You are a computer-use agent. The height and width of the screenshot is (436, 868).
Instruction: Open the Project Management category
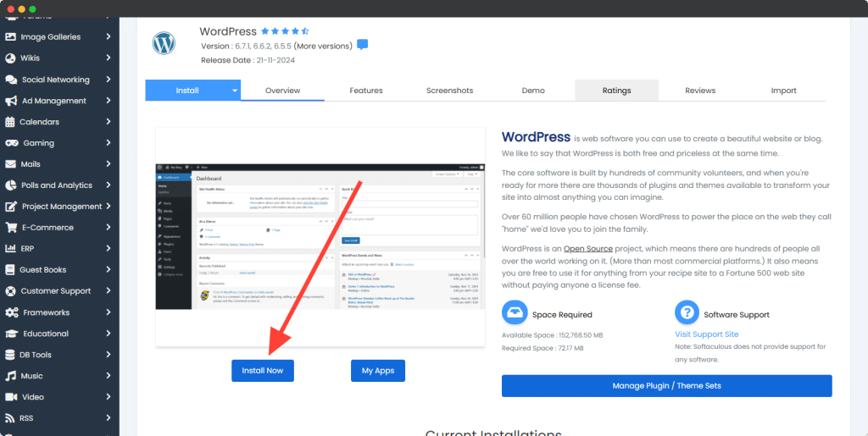pos(58,207)
